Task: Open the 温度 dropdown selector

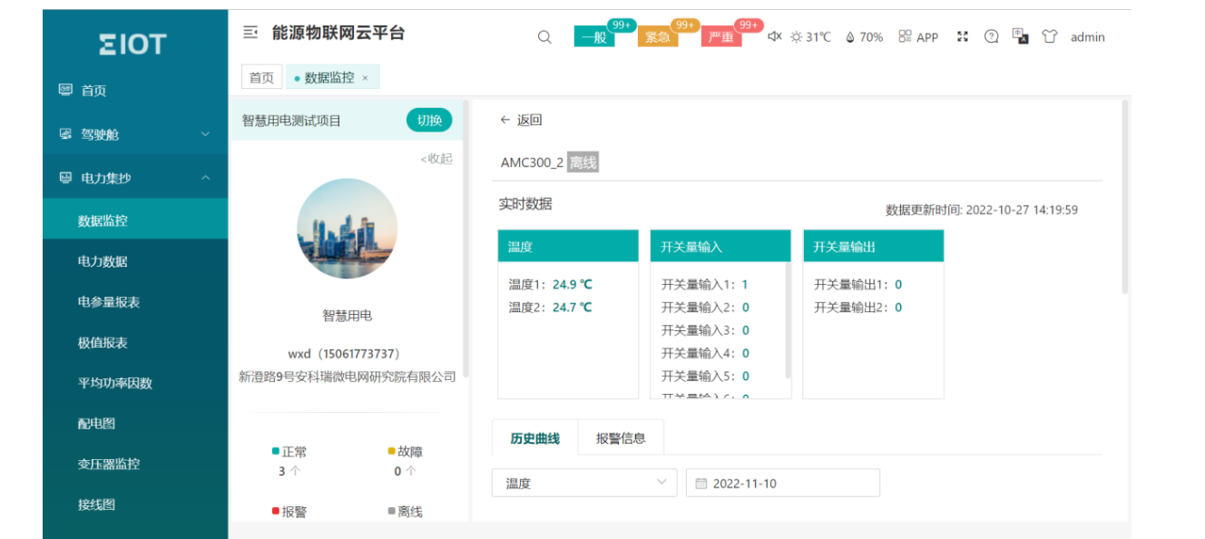Action: coord(584,483)
